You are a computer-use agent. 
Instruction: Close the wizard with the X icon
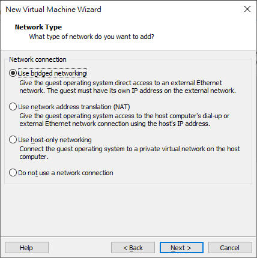247,9
